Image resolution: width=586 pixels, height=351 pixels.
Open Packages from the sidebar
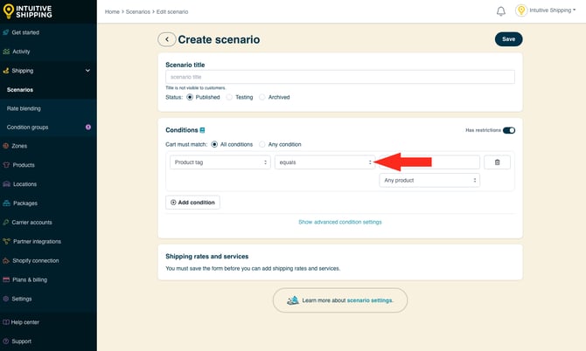tap(24, 203)
